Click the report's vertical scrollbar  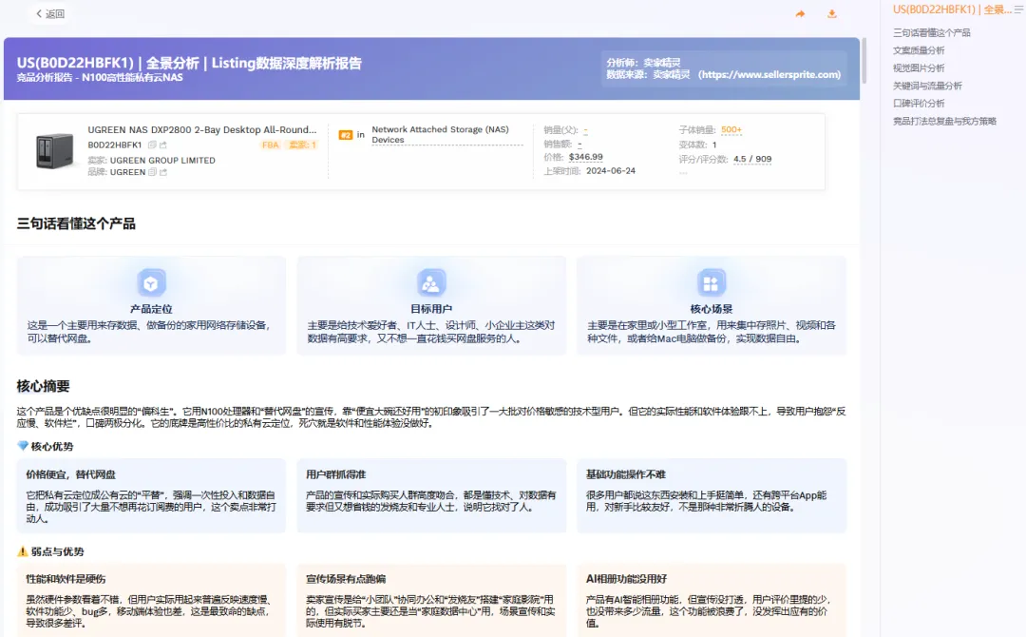click(864, 62)
